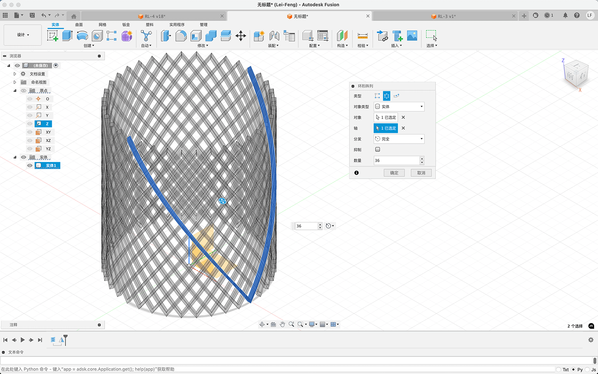Select the Combine tool

pos(211,36)
